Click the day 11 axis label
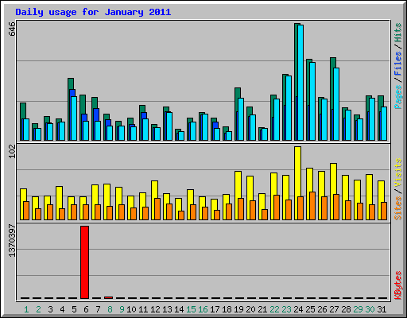 point(143,309)
